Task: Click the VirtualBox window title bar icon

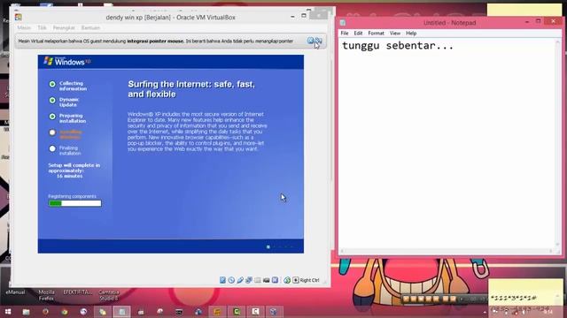Action: tap(18, 17)
